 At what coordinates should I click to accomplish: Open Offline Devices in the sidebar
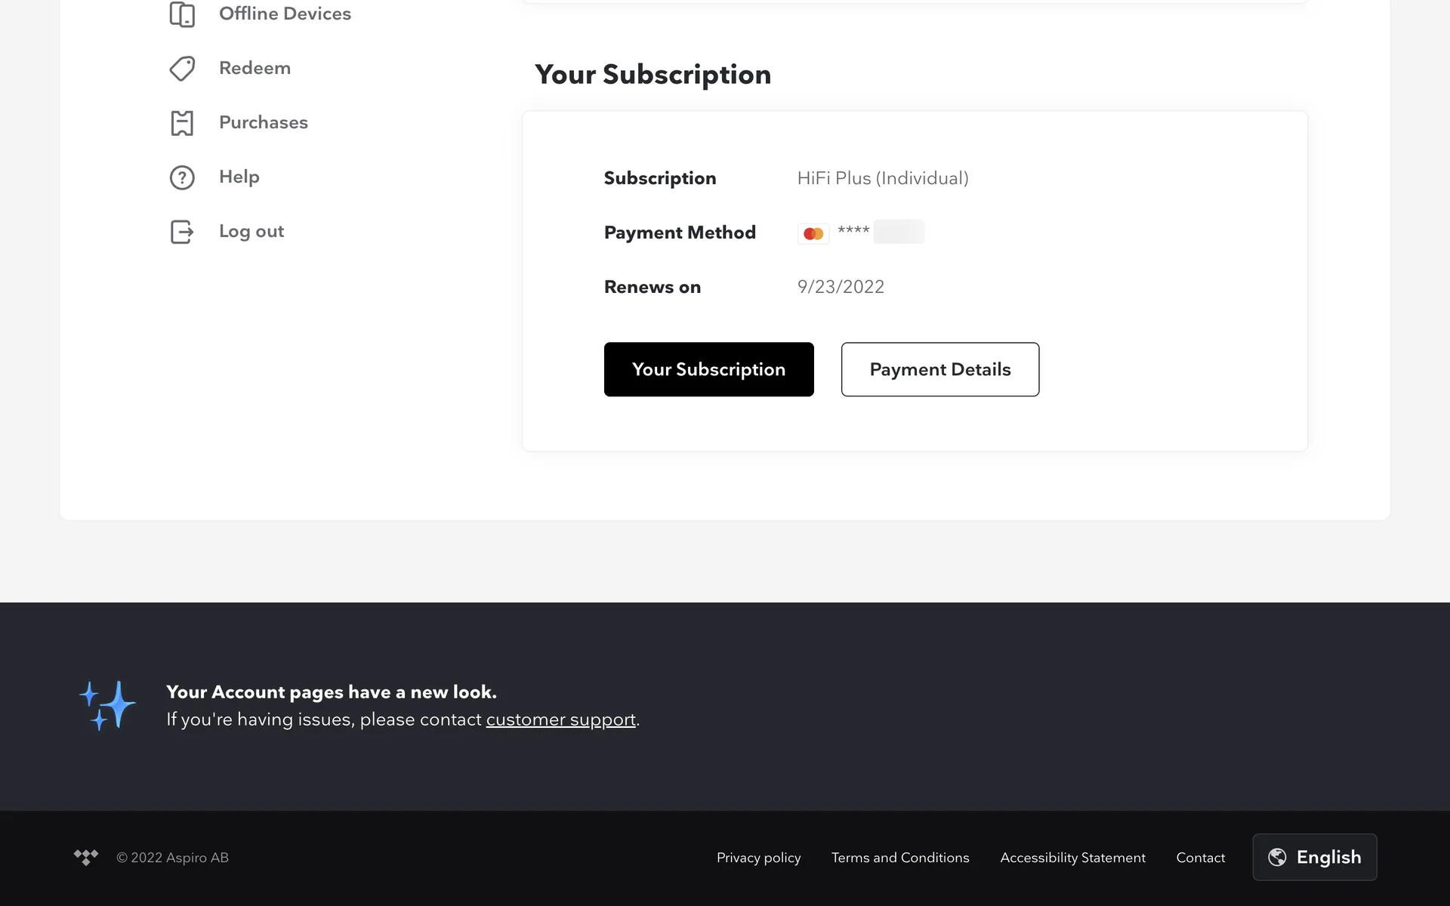(285, 14)
